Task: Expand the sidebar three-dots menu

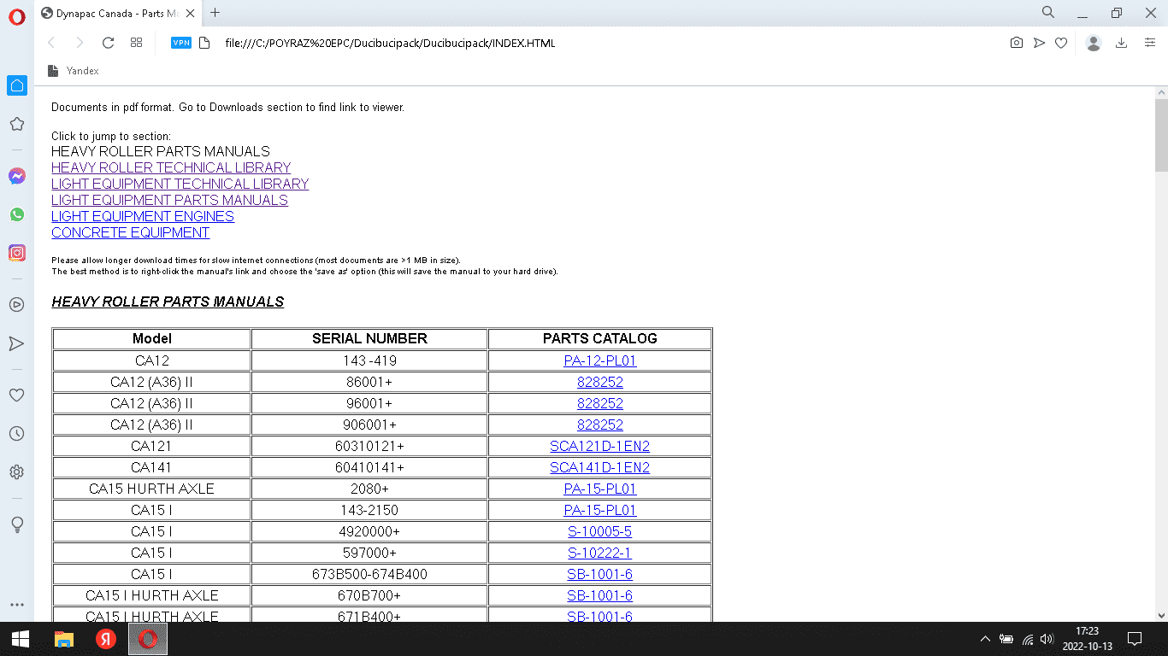Action: (16, 605)
